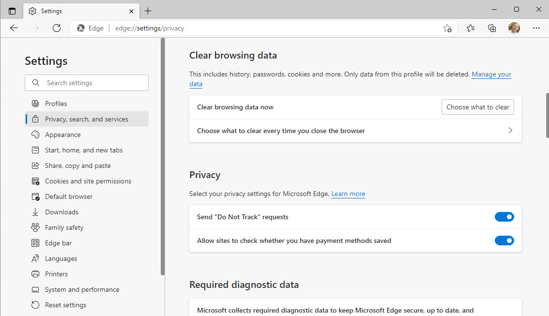Open the tab actions menu icon

coord(12,11)
